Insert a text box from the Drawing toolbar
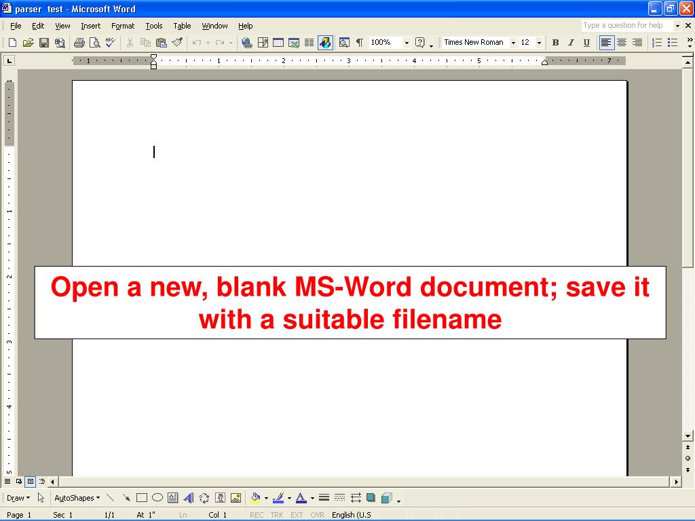 pos(173,498)
